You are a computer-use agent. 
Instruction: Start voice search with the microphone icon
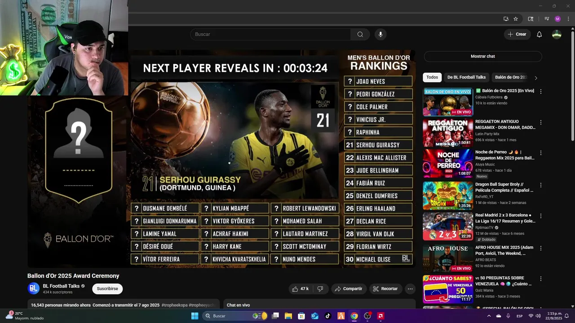coord(380,35)
